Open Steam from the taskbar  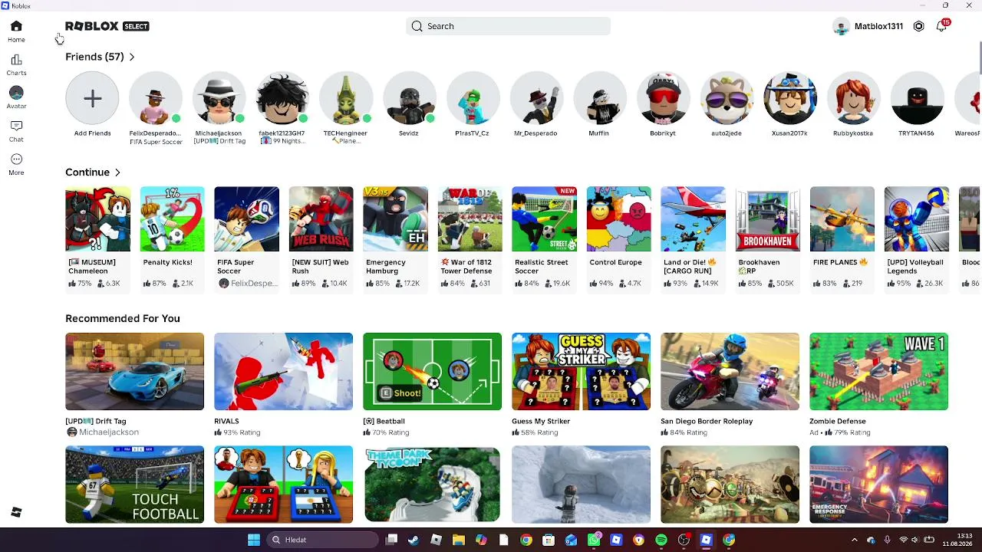click(x=414, y=540)
